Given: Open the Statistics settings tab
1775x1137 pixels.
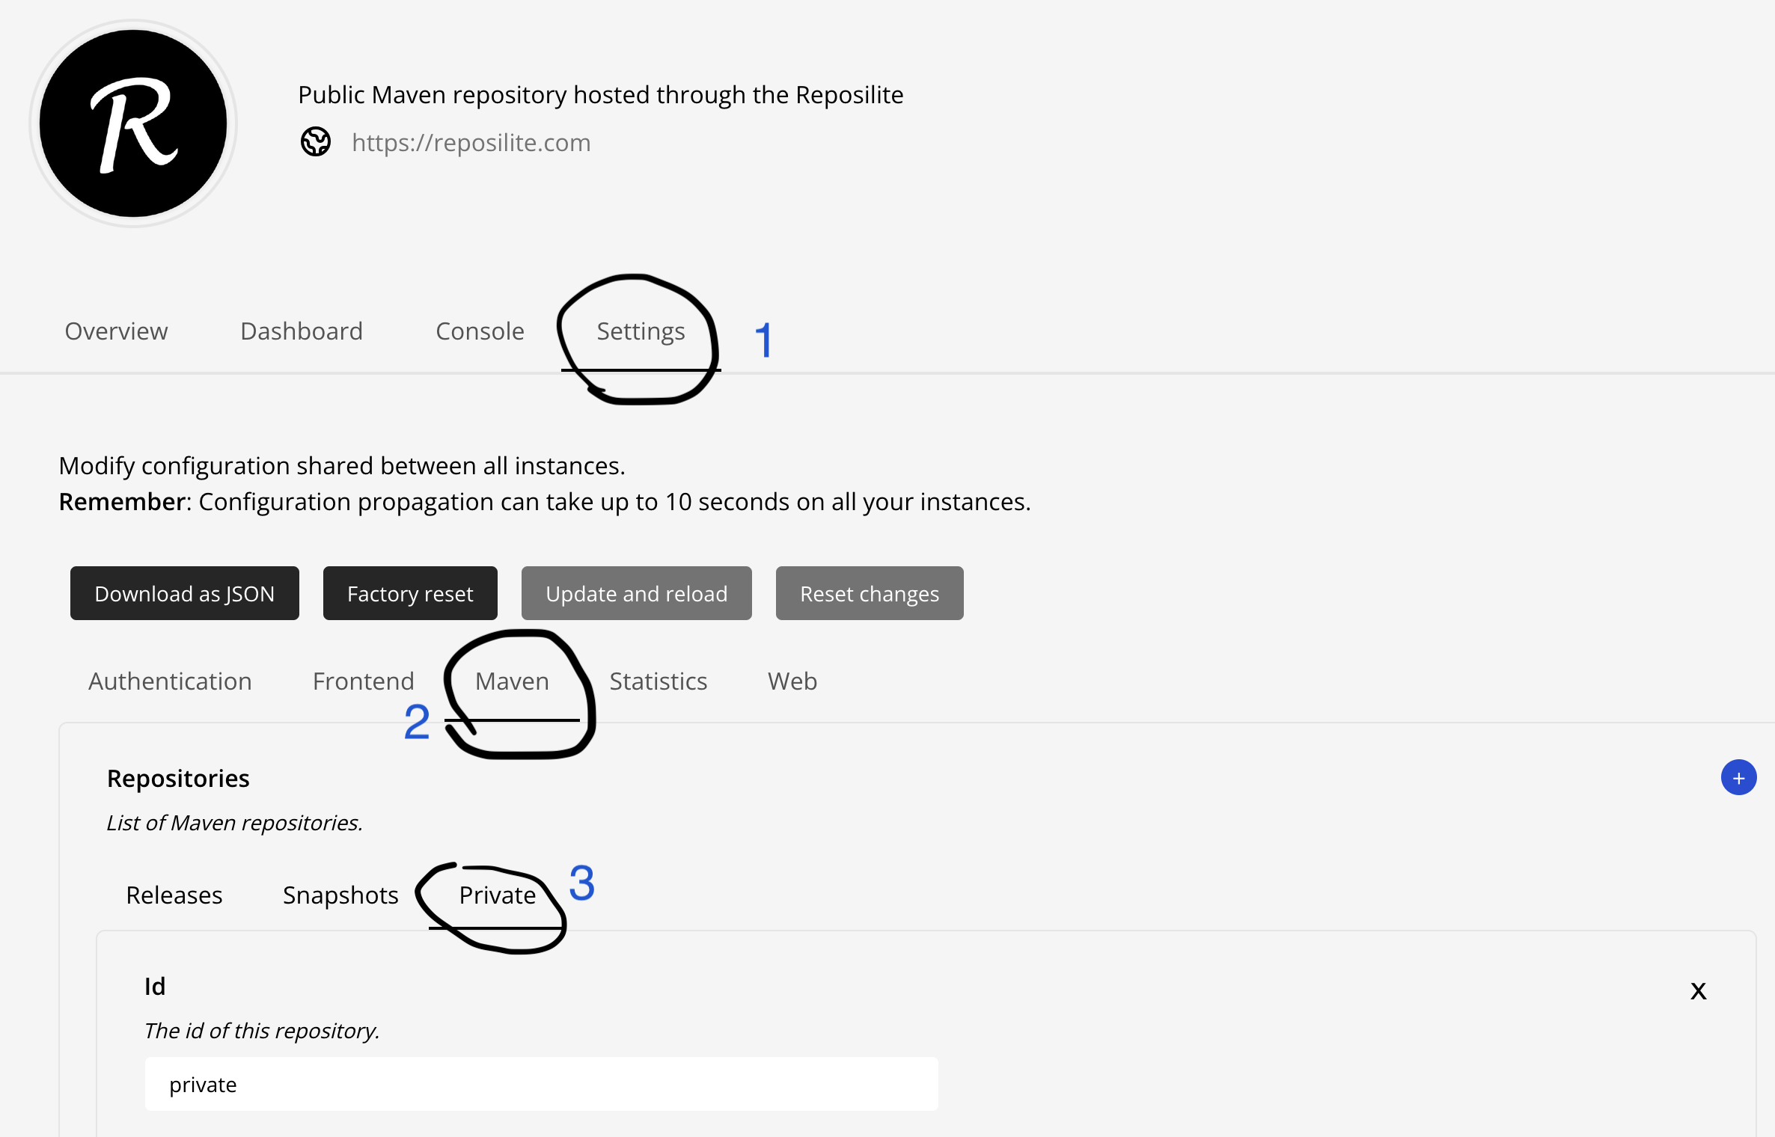Looking at the screenshot, I should tap(658, 681).
